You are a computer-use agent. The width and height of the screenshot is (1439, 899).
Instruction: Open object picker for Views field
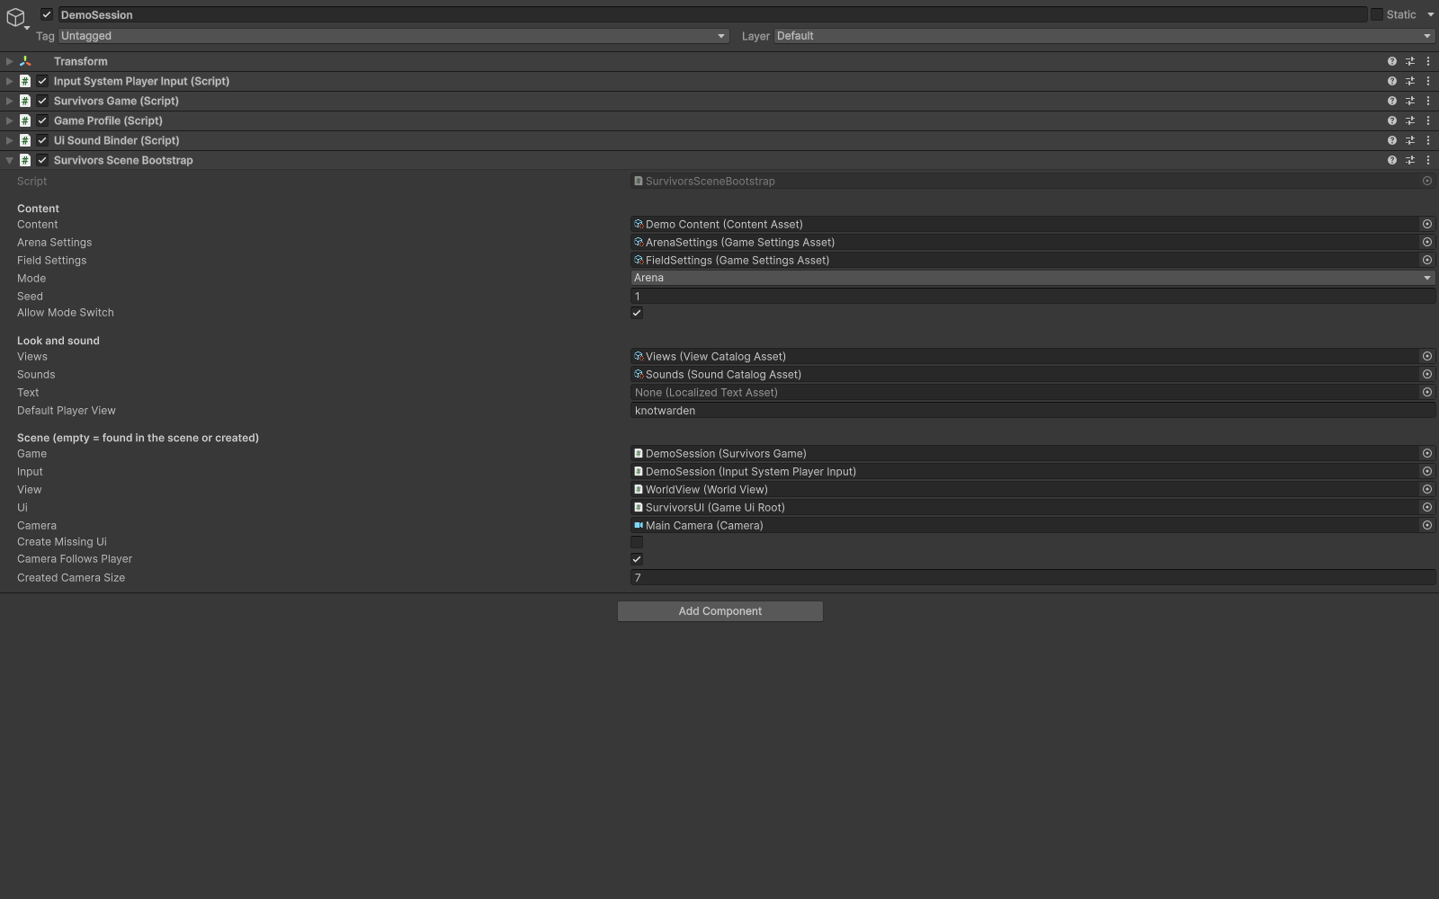pos(1427,356)
